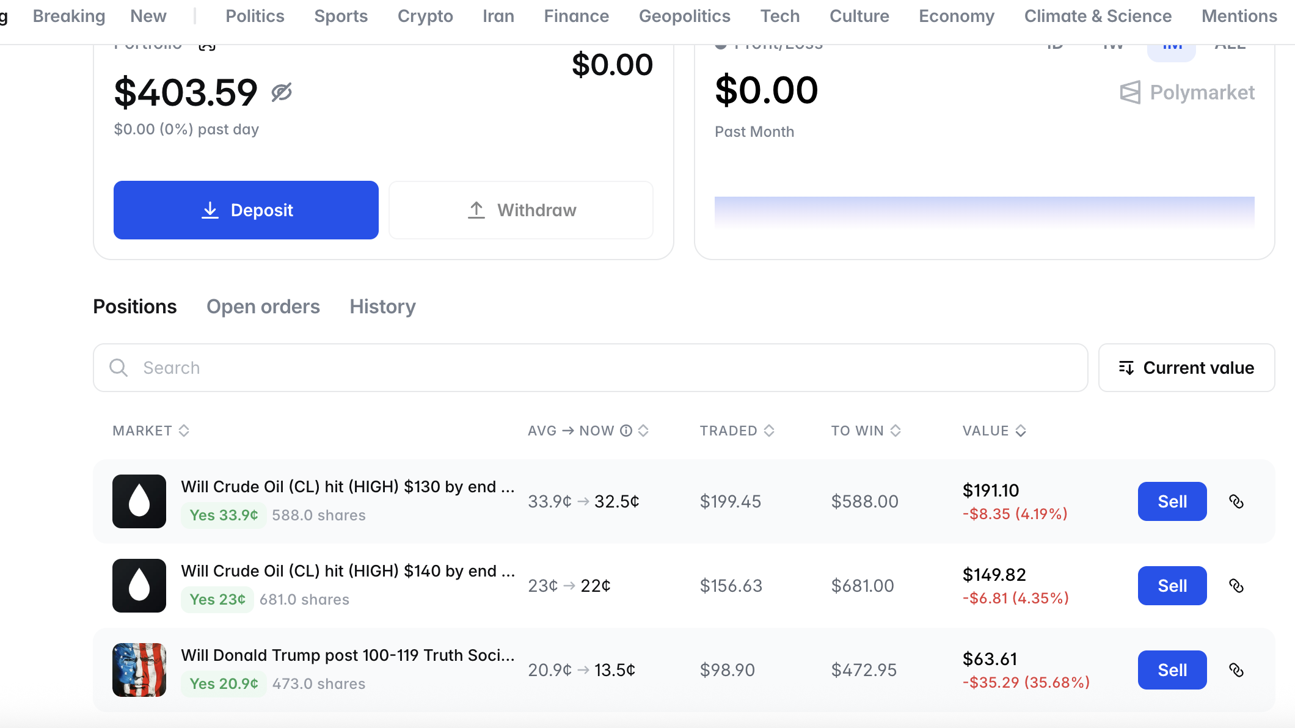Click the search magnifier icon

[119, 368]
